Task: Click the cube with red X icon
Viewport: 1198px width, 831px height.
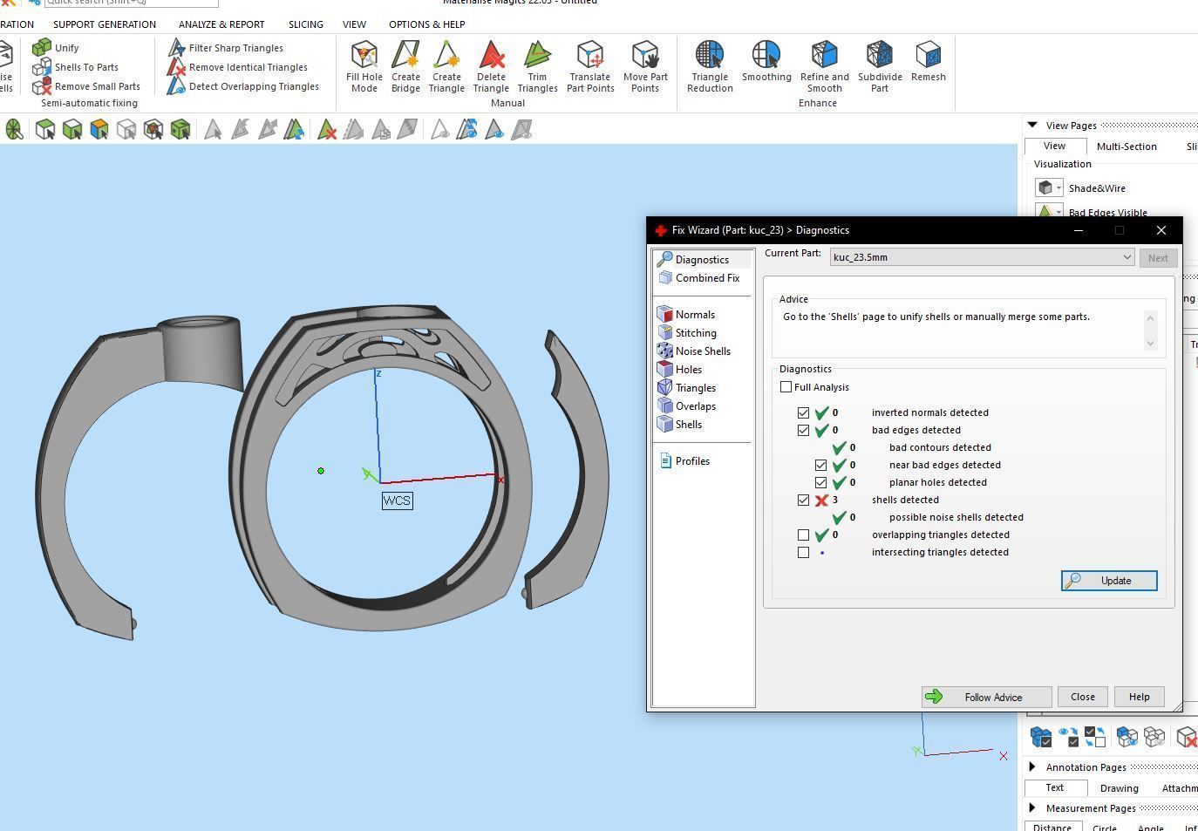Action: pos(1187,738)
